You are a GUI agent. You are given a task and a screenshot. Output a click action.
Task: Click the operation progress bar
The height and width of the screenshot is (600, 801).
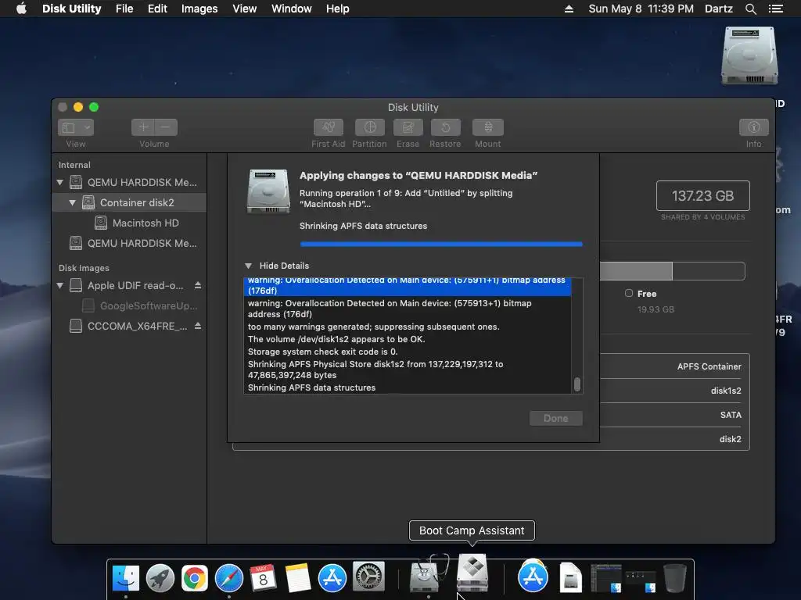[441, 245]
